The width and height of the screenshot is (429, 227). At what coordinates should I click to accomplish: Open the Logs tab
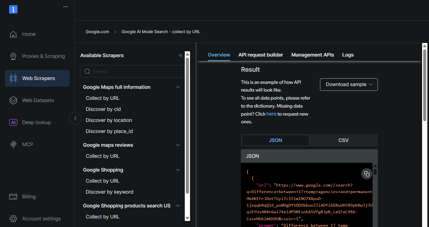tap(348, 55)
